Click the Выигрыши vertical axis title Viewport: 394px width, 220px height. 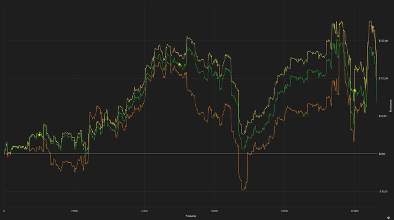pyautogui.click(x=391, y=106)
